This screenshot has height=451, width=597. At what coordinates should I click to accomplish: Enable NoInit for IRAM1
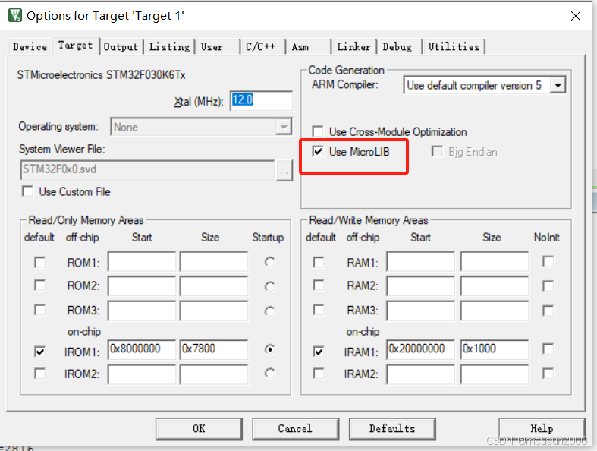tap(548, 348)
